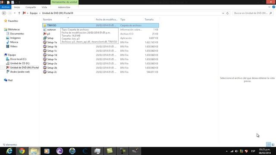The height and width of the screenshot is (155, 276).
Task: Go back with the back arrow
Action: pos(4,13)
